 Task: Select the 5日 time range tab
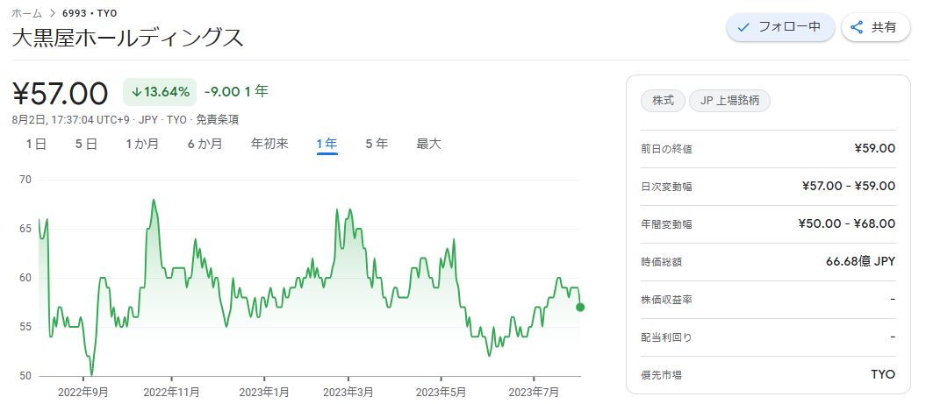[x=86, y=144]
